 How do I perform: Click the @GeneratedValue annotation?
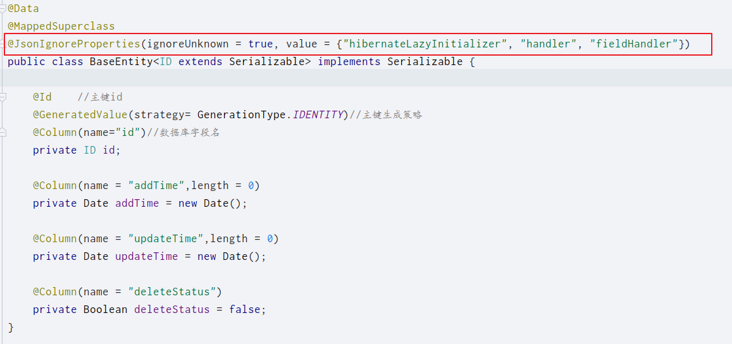coord(80,115)
